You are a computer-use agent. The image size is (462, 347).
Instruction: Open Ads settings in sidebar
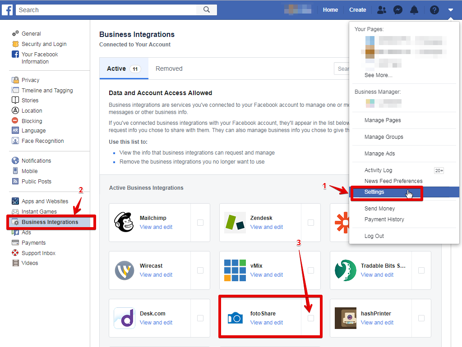pos(26,232)
